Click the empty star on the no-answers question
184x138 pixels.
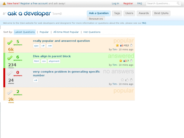coord(122,80)
